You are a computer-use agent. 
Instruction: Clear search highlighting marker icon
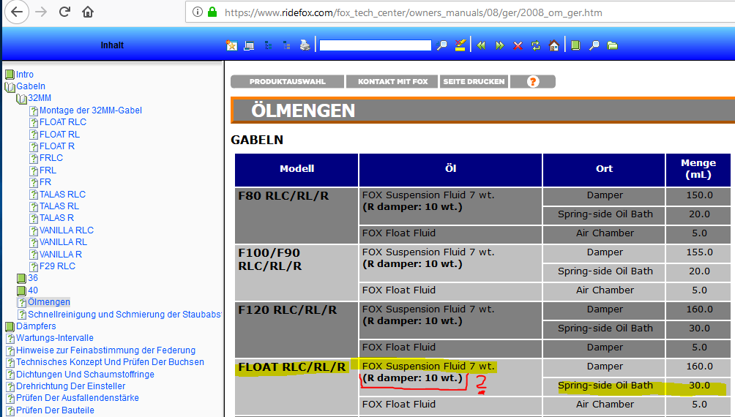coord(460,45)
